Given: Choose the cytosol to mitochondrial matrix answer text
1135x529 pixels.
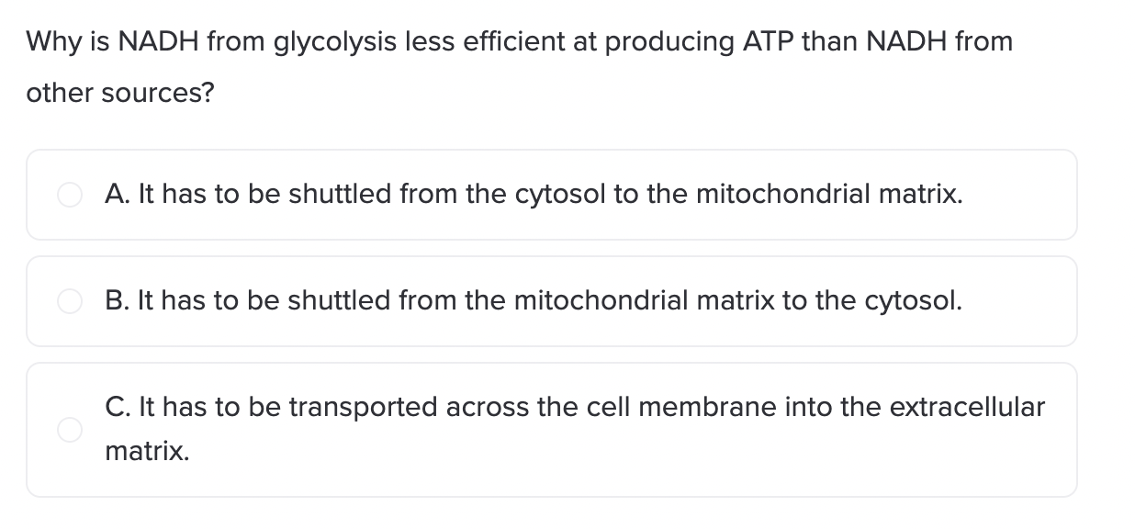Looking at the screenshot, I should click(534, 195).
